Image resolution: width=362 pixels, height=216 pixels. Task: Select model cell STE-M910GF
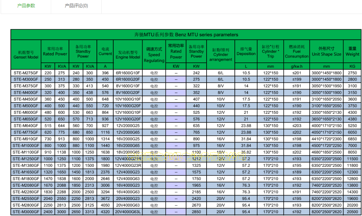pos(26,139)
